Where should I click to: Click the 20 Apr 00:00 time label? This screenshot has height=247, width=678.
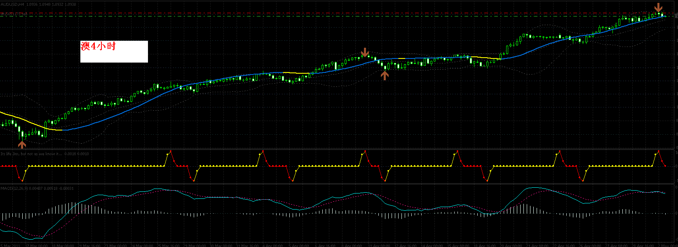511,245
